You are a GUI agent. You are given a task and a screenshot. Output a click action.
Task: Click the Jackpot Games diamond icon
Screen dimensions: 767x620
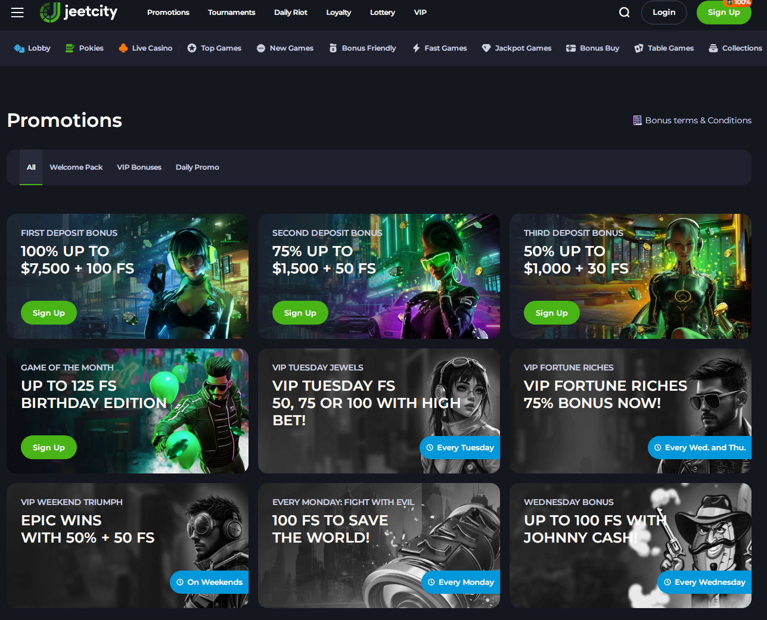[486, 48]
